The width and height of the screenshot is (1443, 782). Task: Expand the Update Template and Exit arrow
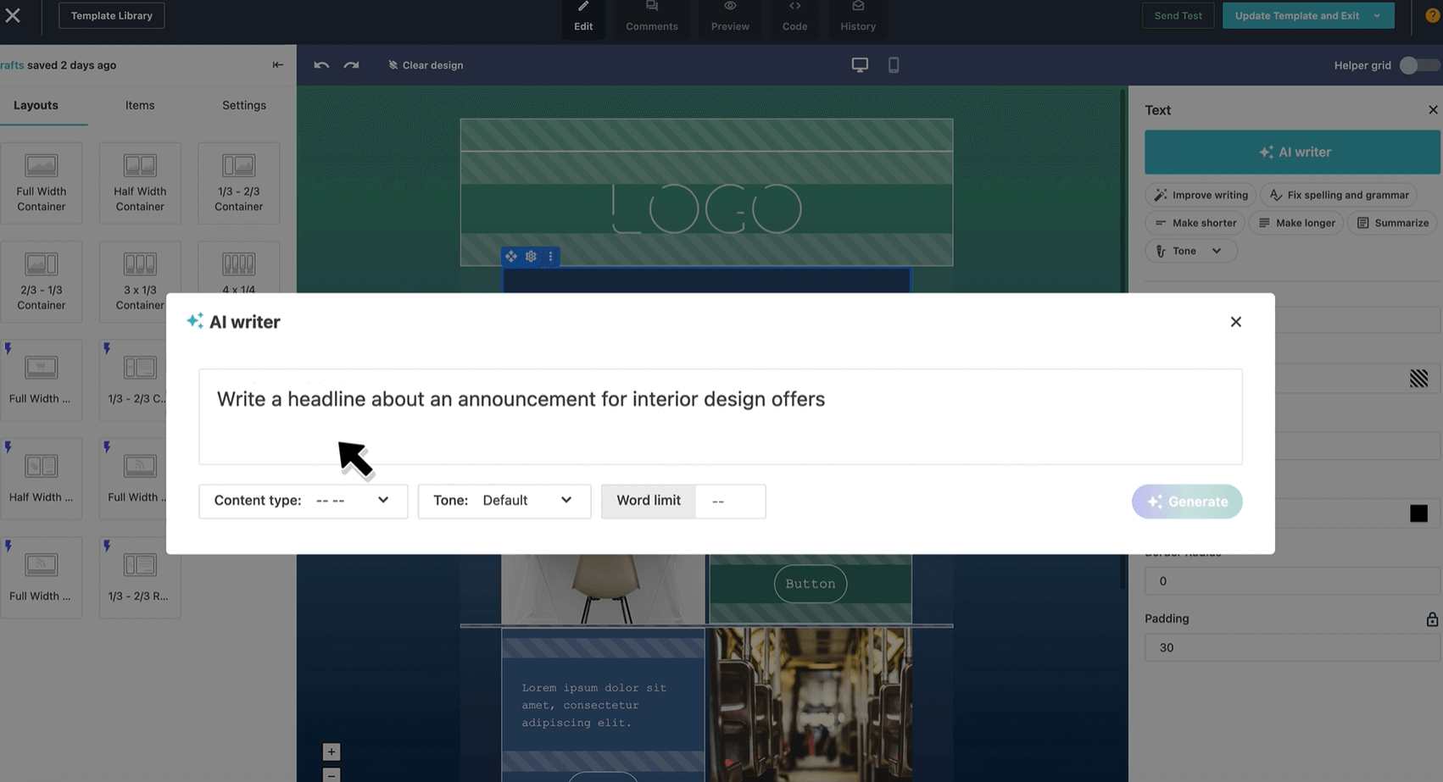(1377, 15)
